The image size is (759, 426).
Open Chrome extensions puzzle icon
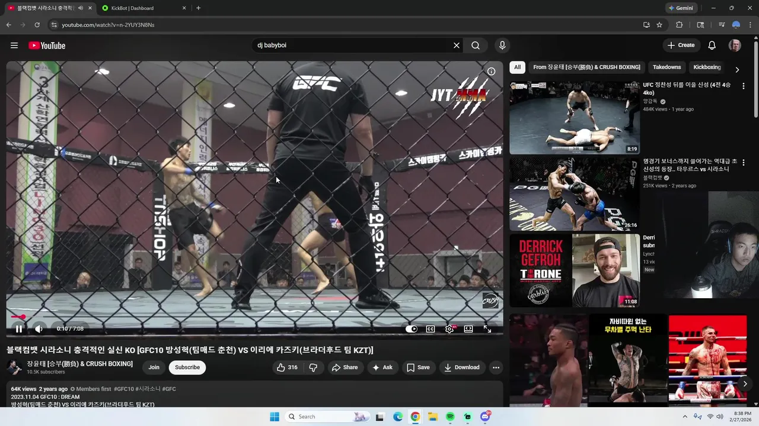[680, 25]
